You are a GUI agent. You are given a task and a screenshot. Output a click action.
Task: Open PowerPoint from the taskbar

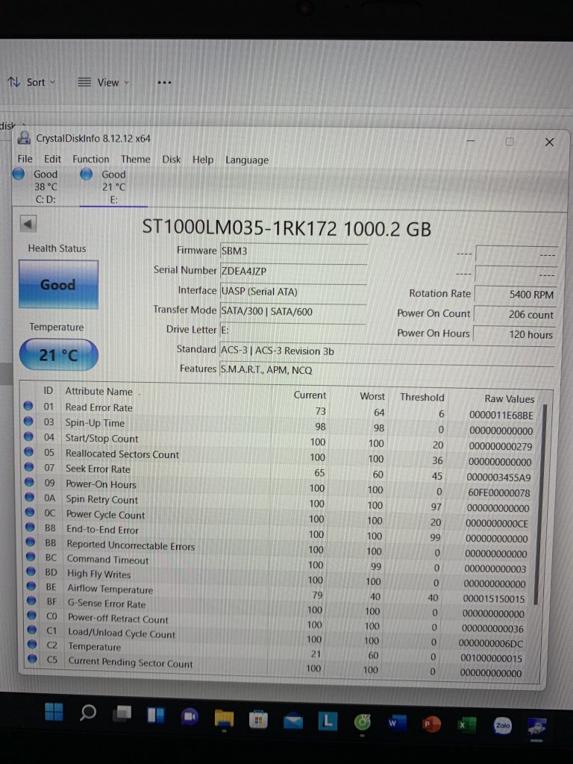click(430, 724)
